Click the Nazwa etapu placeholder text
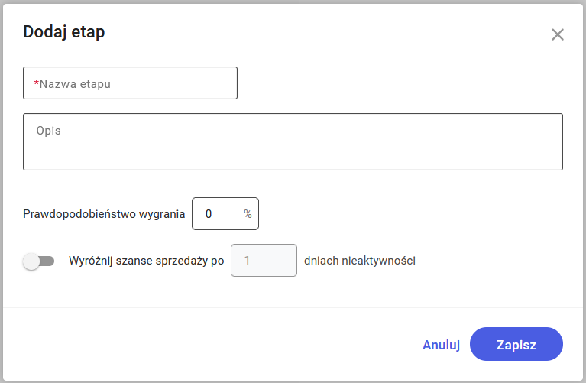The image size is (586, 383). tap(75, 84)
